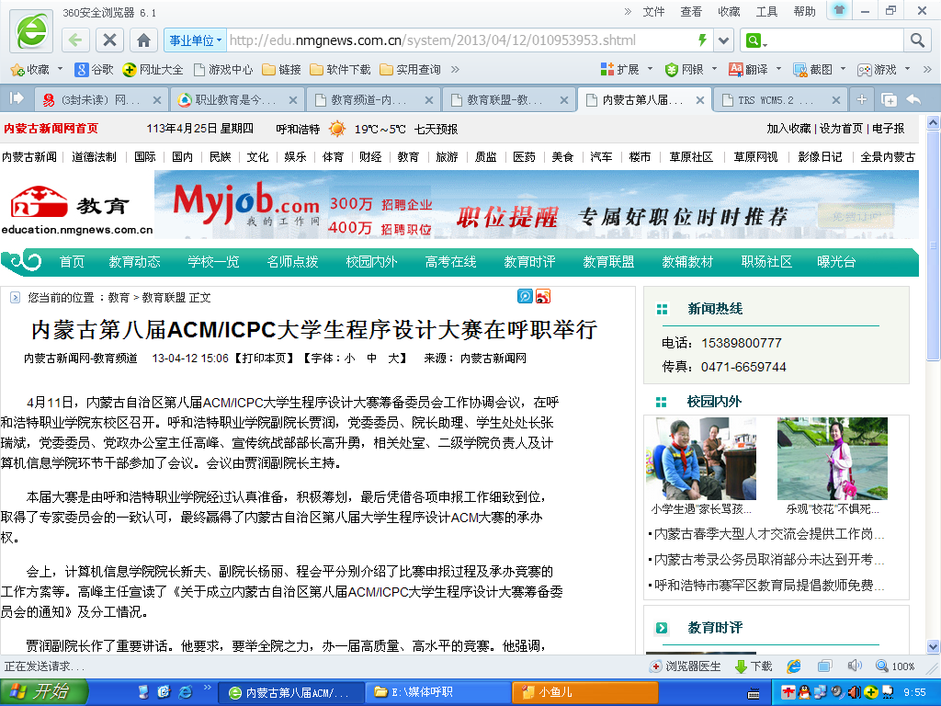This screenshot has height=706, width=941.
Task: Click the back navigation arrow
Action: click(75, 40)
